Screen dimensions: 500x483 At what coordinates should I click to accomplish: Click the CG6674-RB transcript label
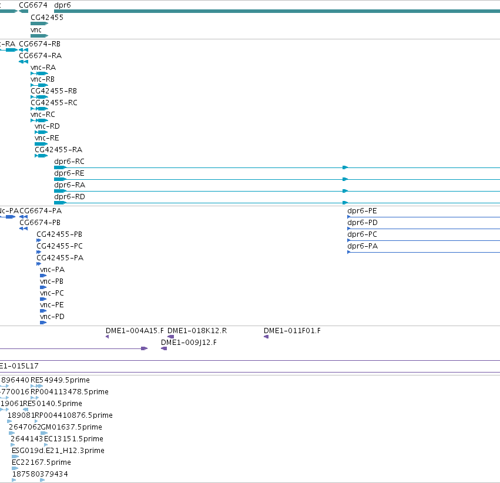point(39,44)
